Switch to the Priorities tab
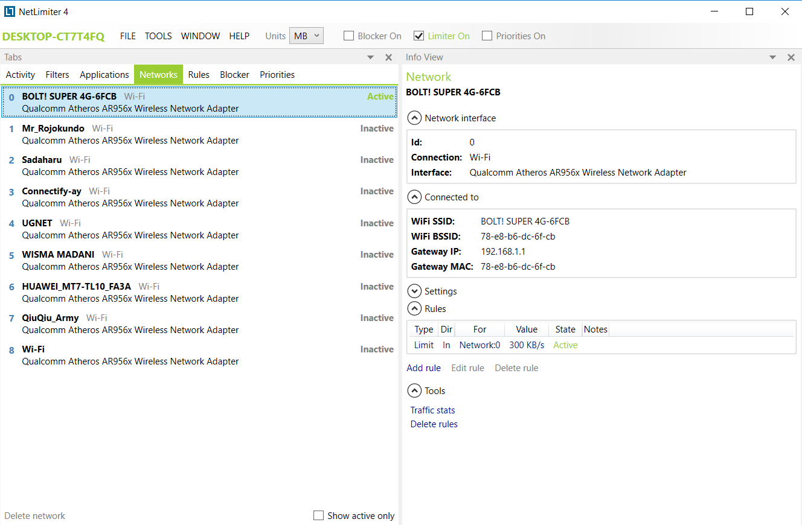The width and height of the screenshot is (802, 525). pyautogui.click(x=277, y=75)
